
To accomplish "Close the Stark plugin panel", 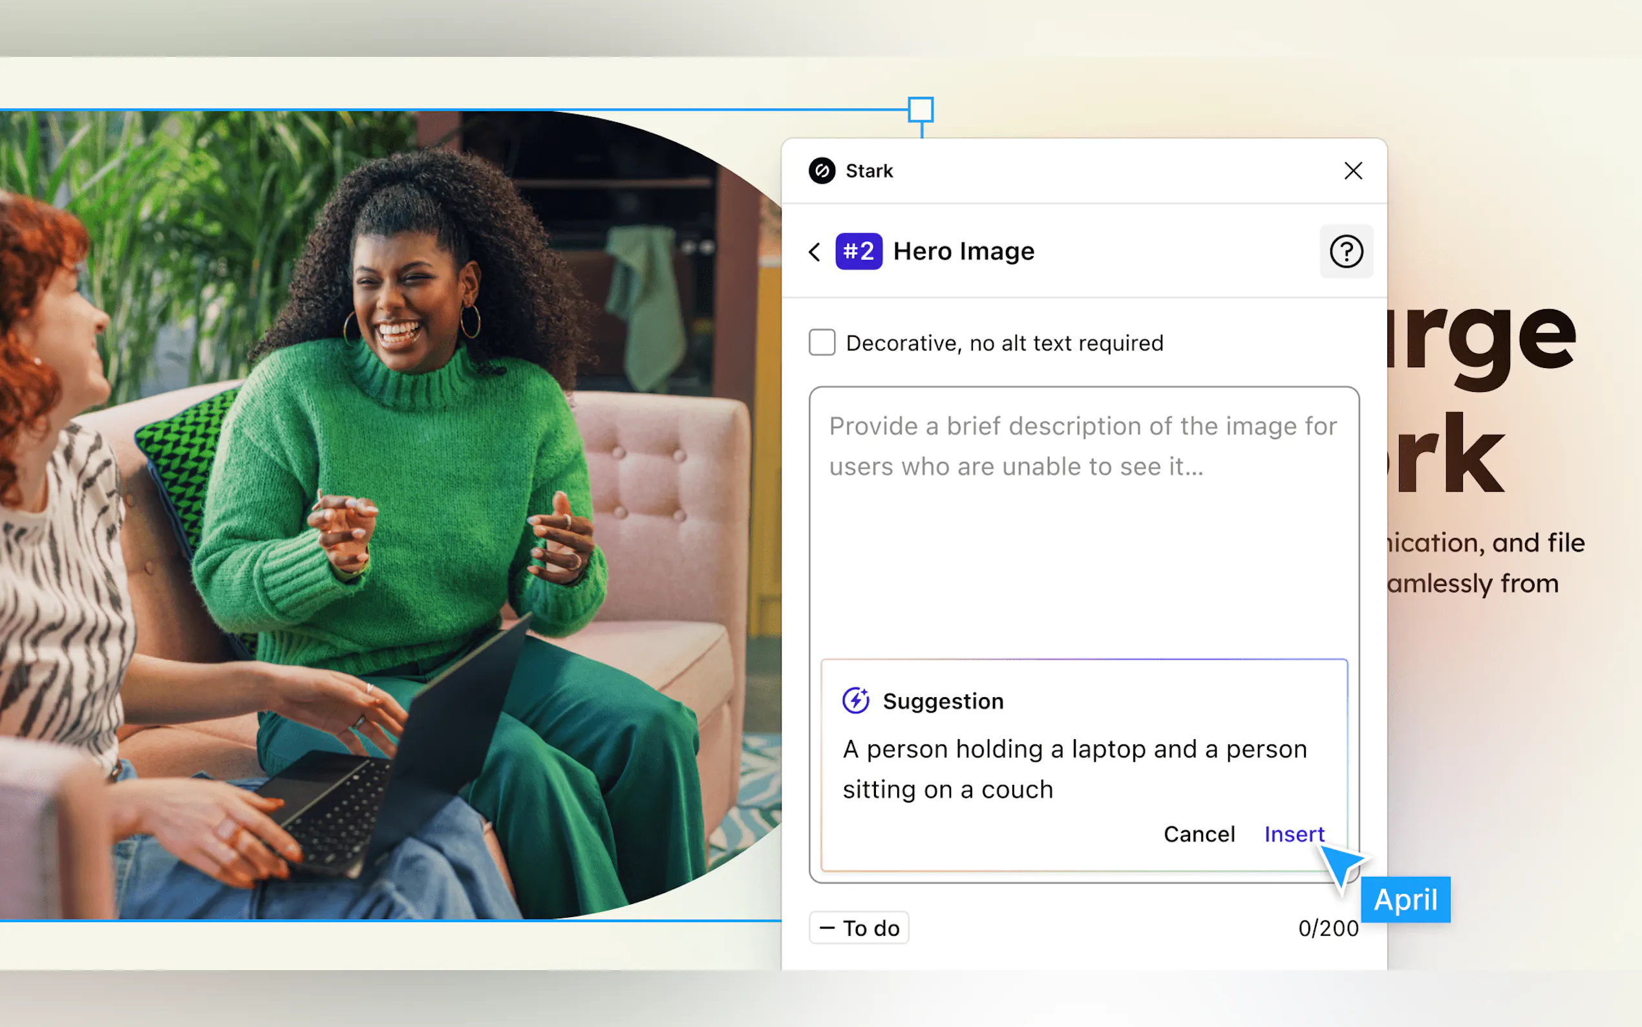I will 1353,171.
